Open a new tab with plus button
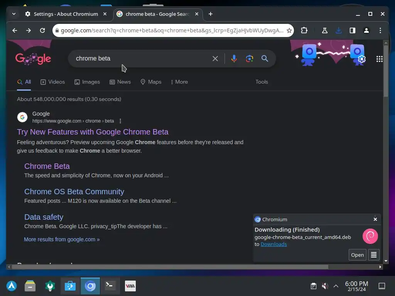 [211, 14]
